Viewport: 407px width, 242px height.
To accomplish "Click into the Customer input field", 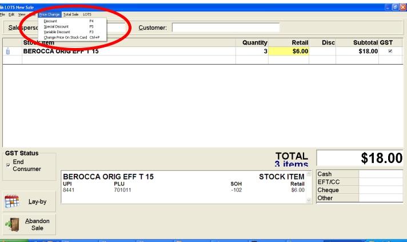I will [x=226, y=27].
